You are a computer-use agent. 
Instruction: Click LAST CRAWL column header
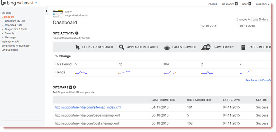coord(231,100)
